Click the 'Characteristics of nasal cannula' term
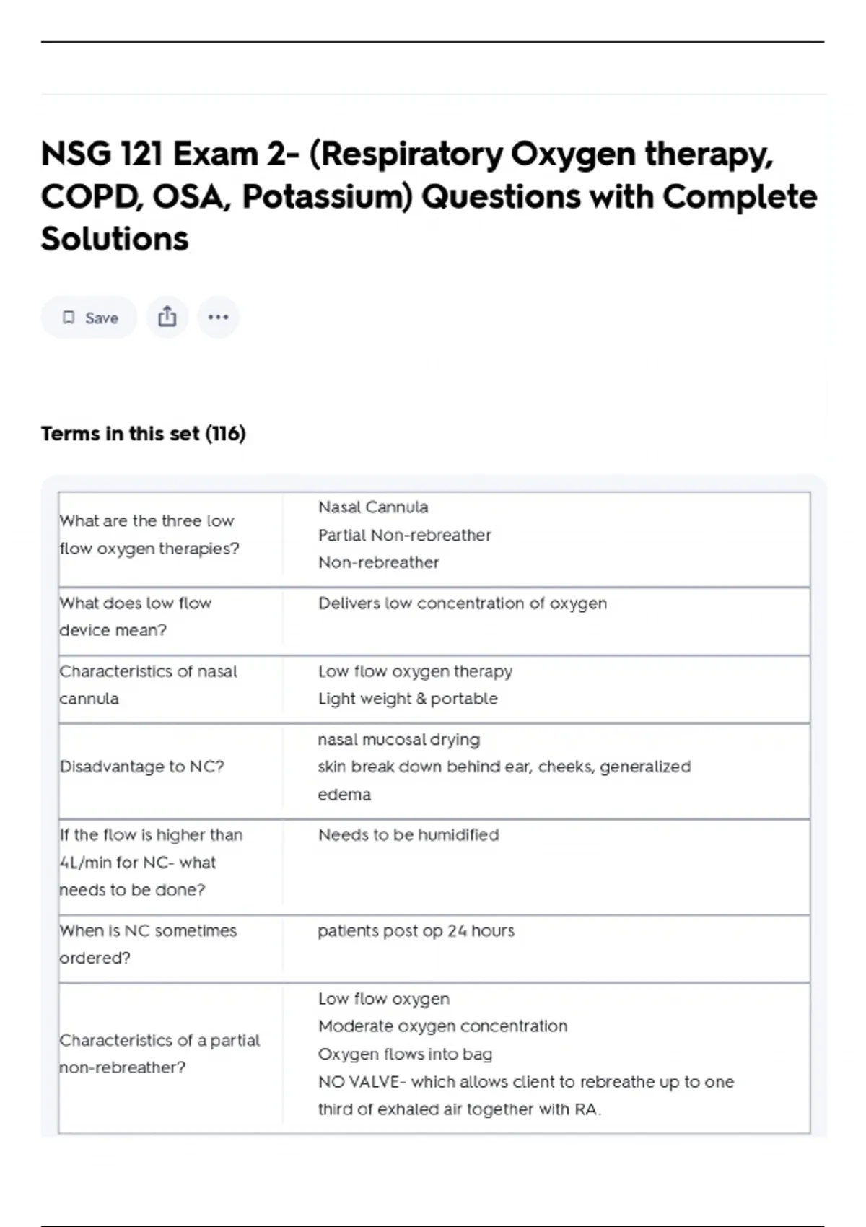 click(148, 685)
